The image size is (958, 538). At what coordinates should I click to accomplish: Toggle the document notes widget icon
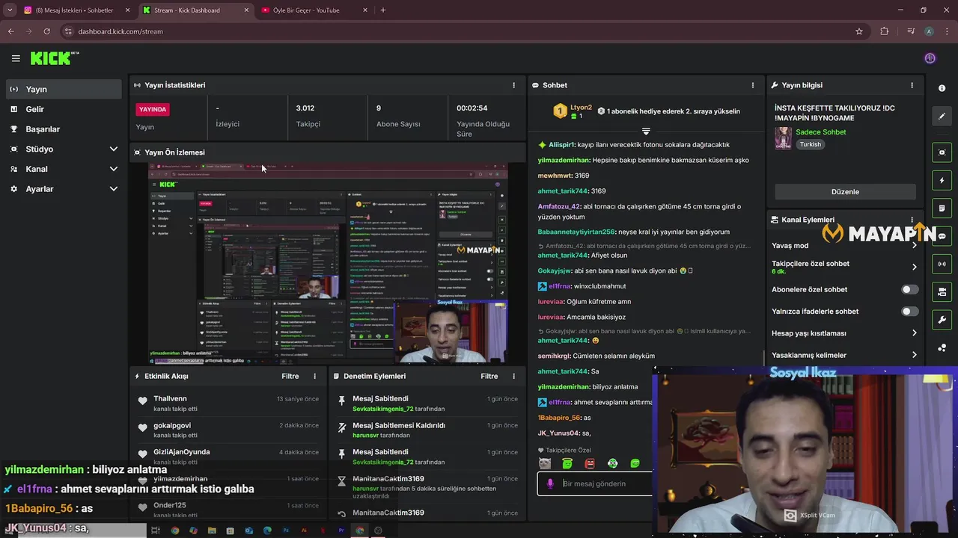[942, 208]
